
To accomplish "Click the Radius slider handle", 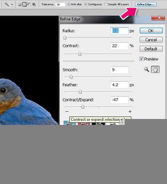I will tap(65, 38).
